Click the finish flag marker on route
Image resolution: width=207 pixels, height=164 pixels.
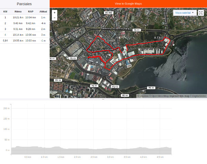124,52
